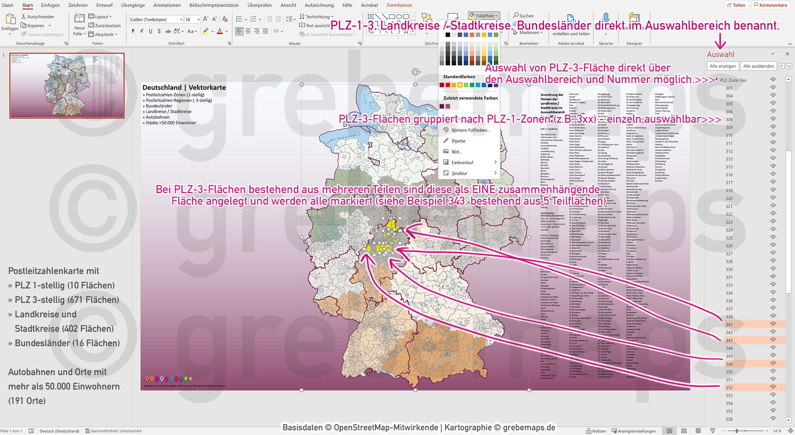The height and width of the screenshot is (435, 795).
Task: Open the font size dropdown
Action: click(x=198, y=19)
